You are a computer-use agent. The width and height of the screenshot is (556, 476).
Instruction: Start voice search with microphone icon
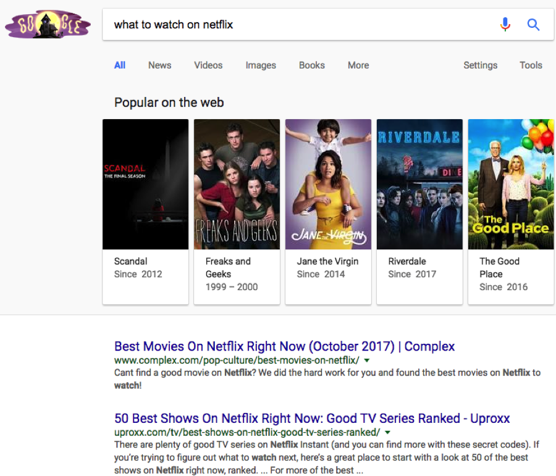[x=505, y=25]
